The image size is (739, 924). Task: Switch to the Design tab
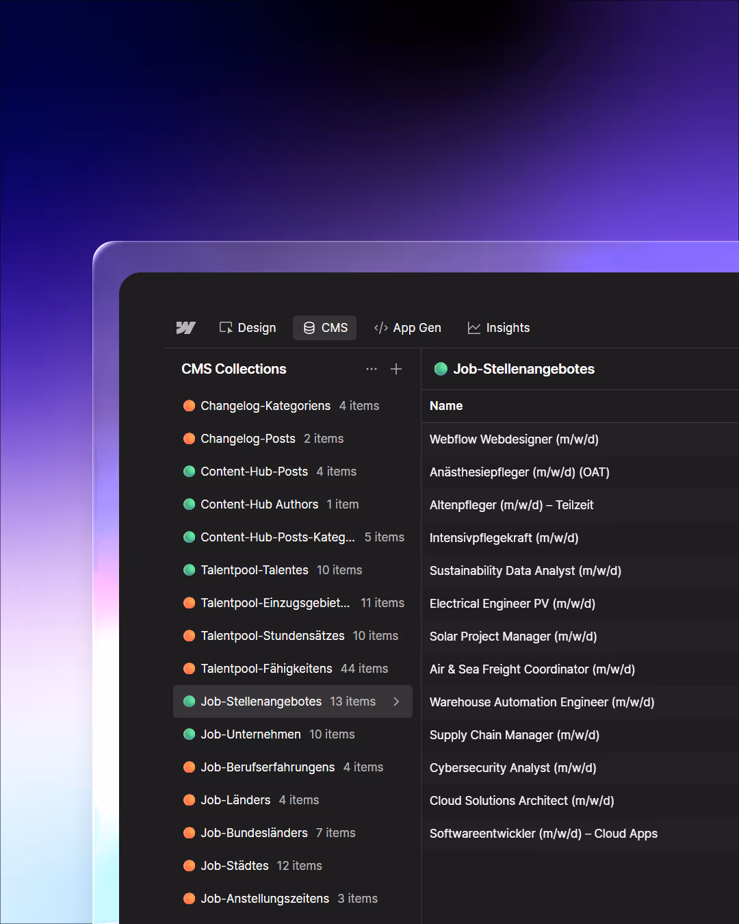248,328
